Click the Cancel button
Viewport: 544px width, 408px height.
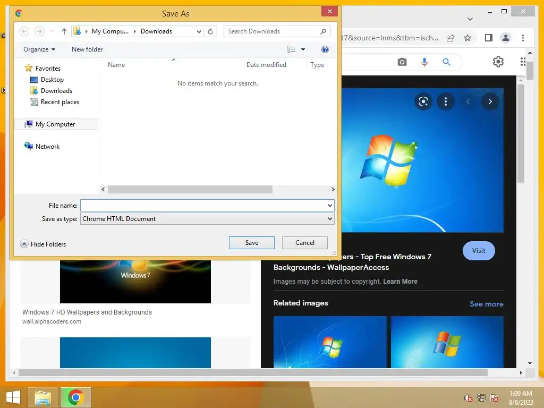tap(304, 242)
